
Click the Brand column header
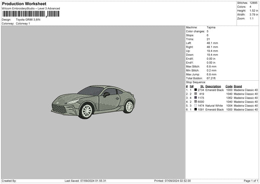pyautogui.click(x=239, y=86)
